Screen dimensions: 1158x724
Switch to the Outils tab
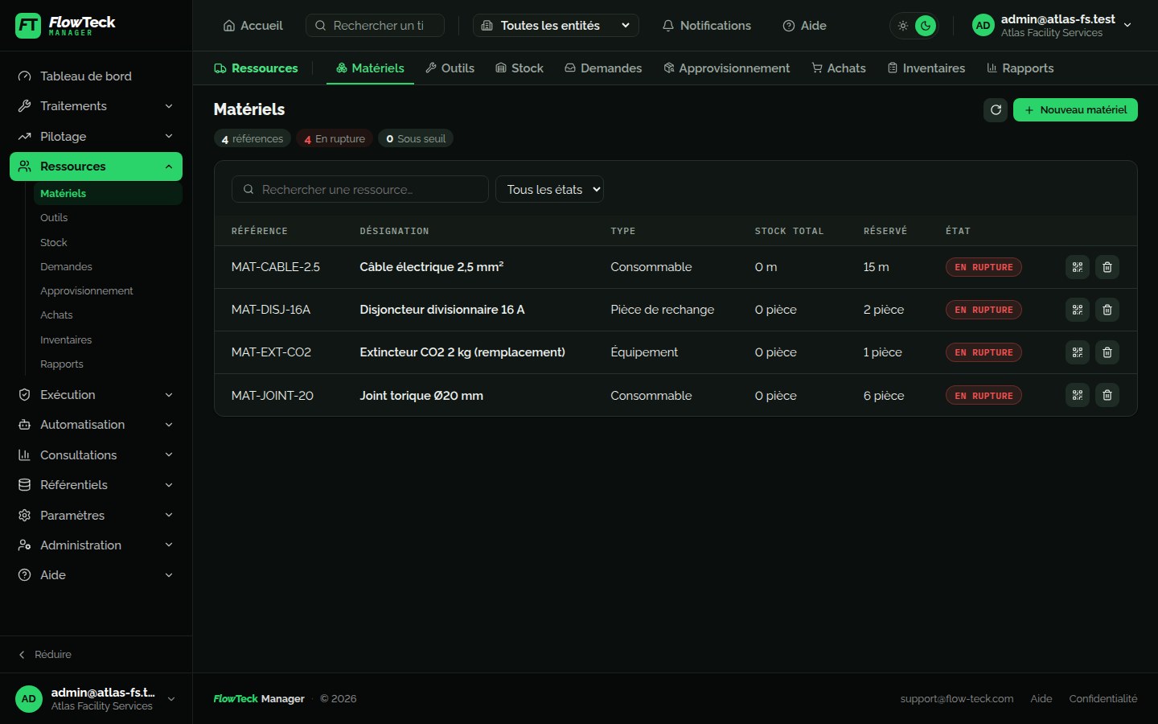pos(450,68)
